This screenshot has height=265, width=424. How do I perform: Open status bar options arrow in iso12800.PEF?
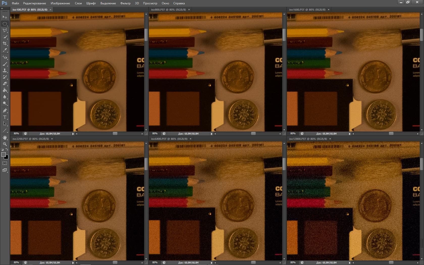[x=350, y=263]
